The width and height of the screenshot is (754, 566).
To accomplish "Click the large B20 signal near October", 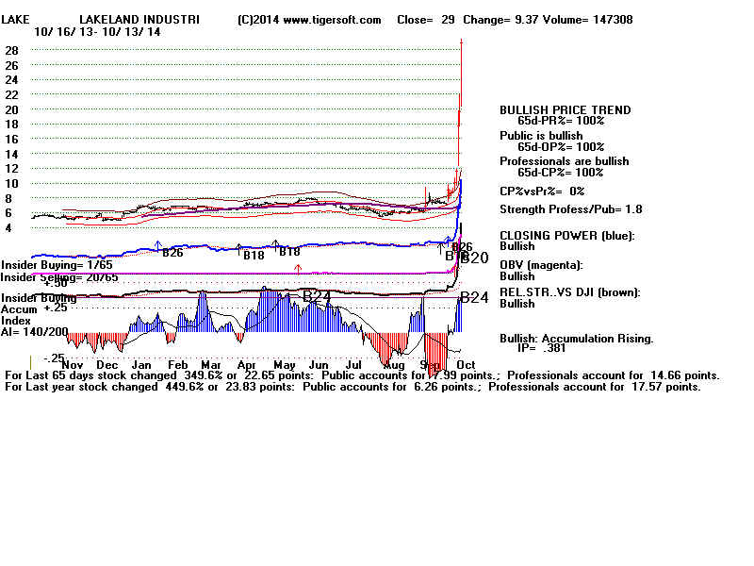I will [x=474, y=258].
